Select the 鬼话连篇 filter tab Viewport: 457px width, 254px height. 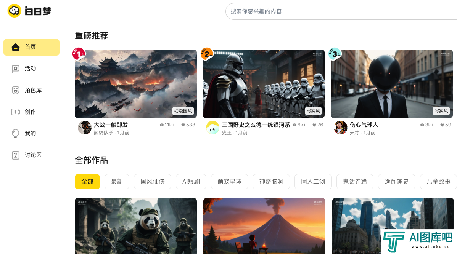coord(355,182)
